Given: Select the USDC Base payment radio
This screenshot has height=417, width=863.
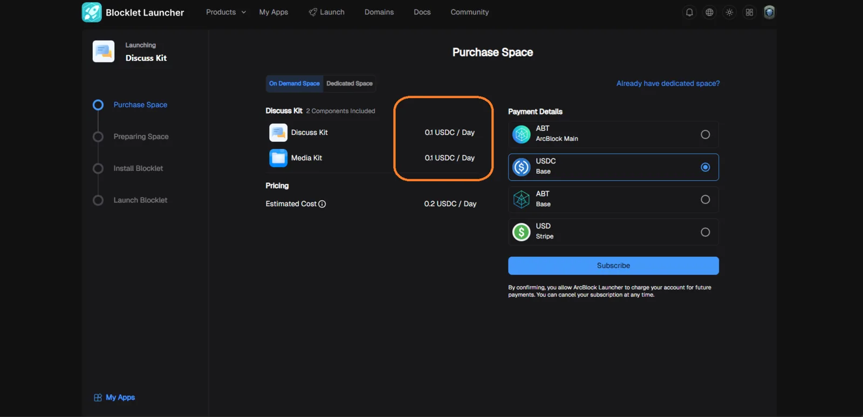Looking at the screenshot, I should coord(705,167).
